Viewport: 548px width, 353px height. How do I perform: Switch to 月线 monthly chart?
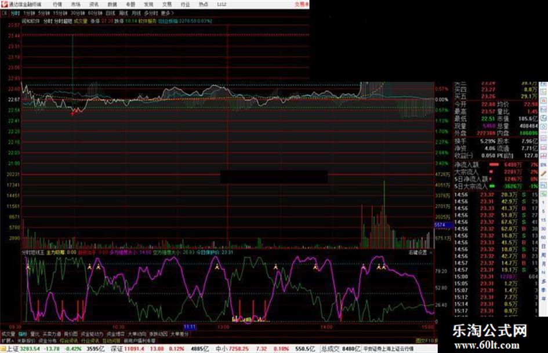click(x=136, y=13)
